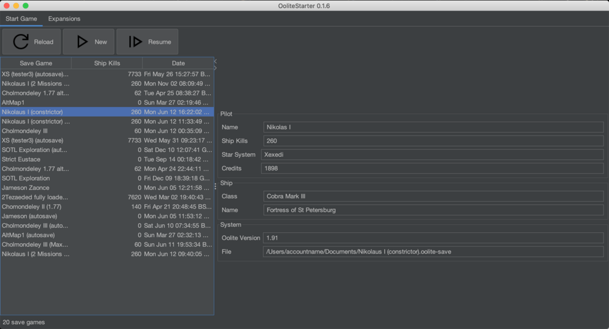609x329 pixels.
Task: Click the Resume game play-pause icon
Action: (135, 41)
